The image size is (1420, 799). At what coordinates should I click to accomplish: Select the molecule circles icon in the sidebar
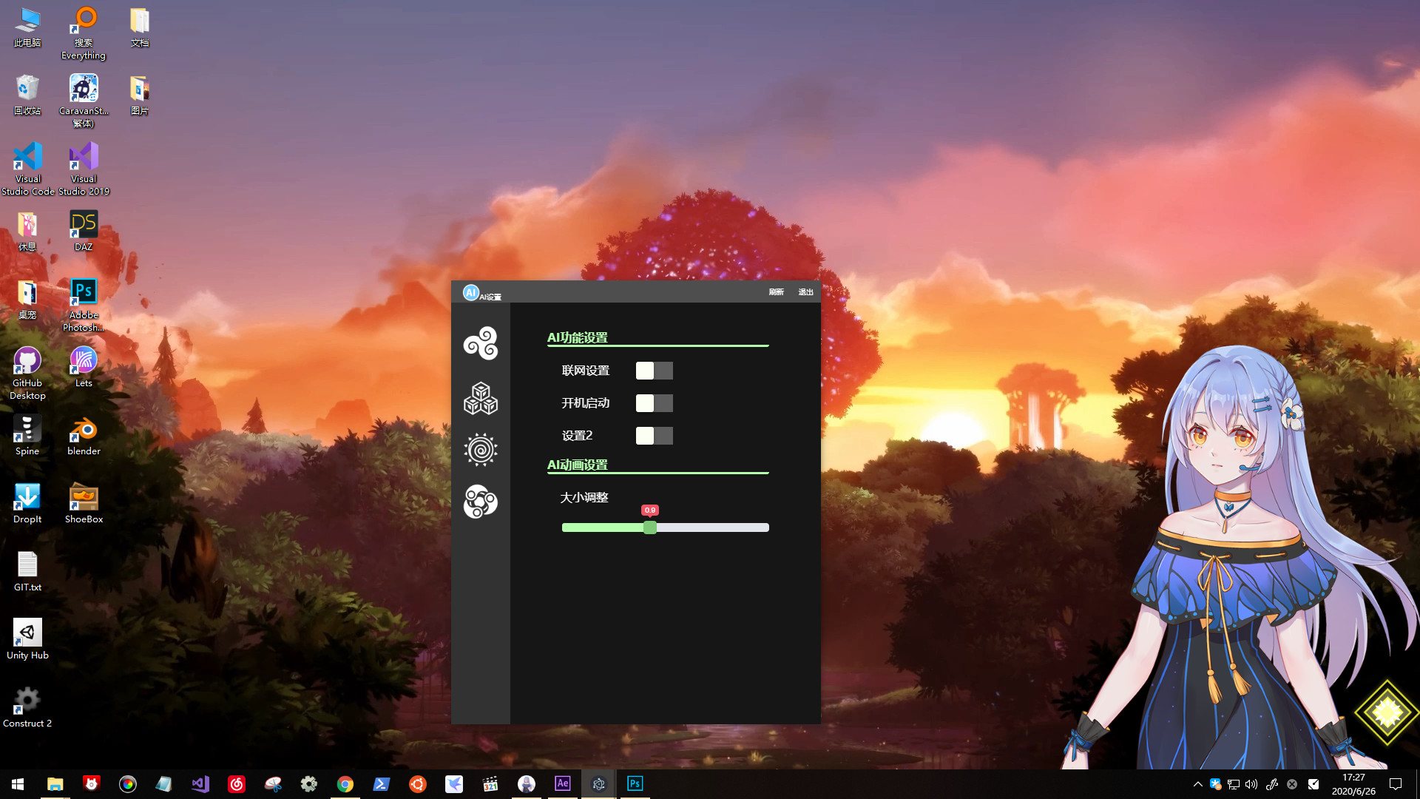click(x=481, y=502)
